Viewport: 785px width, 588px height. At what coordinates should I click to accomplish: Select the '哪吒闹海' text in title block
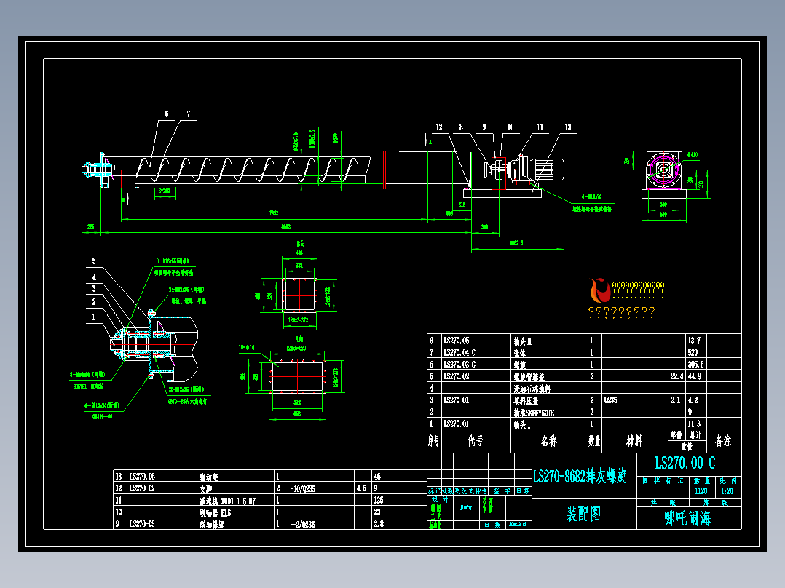point(687,518)
